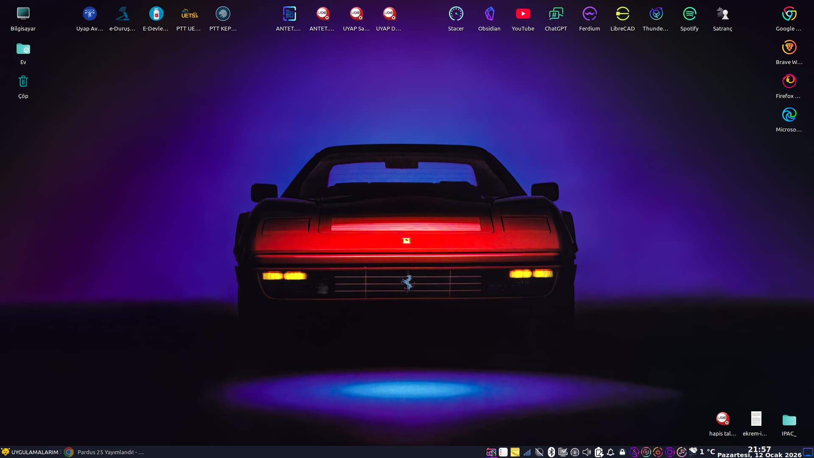Open the Stacer system optimizer icon

[x=456, y=14]
